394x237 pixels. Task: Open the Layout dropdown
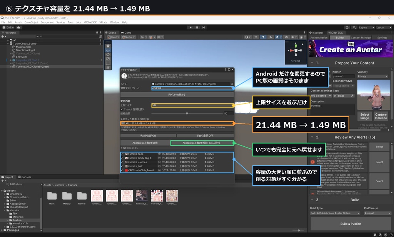(x=384, y=27)
